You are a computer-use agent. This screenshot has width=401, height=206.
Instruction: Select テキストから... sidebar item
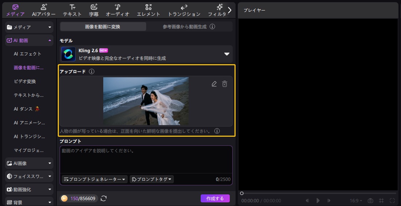pyautogui.click(x=29, y=95)
